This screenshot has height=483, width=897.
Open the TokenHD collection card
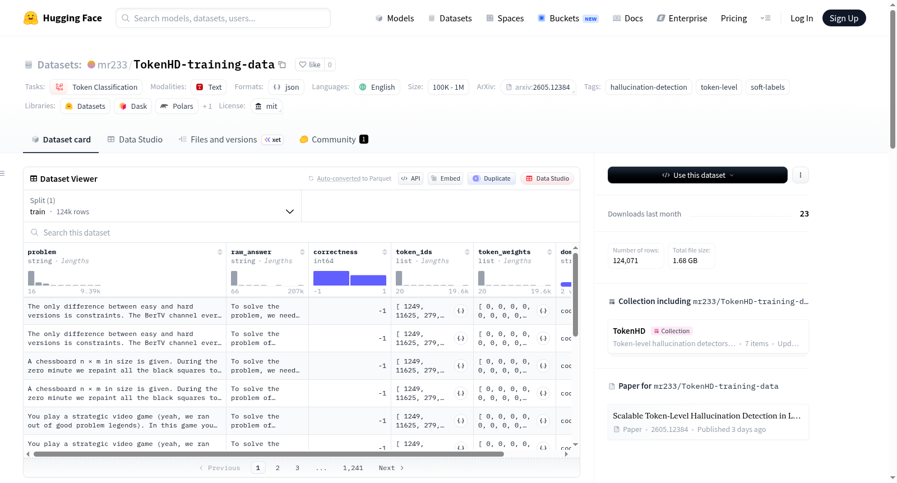pyautogui.click(x=708, y=337)
